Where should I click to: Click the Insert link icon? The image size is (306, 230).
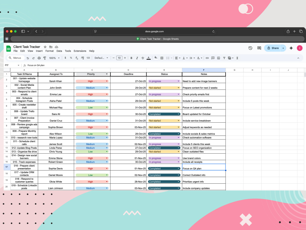(207, 58)
